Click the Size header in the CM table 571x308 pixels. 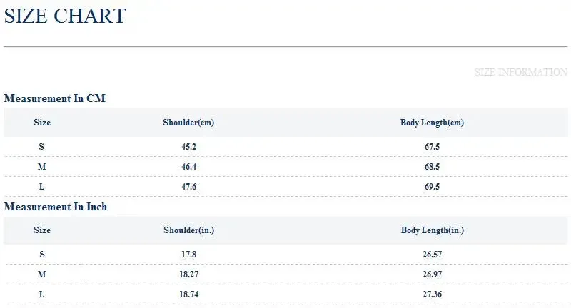click(42, 123)
